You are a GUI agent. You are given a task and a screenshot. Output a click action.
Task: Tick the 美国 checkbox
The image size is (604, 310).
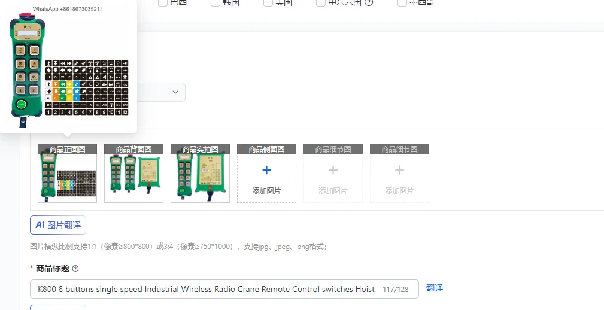coord(268,3)
